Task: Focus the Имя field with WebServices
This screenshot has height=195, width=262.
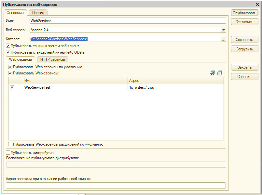Action: click(128, 21)
